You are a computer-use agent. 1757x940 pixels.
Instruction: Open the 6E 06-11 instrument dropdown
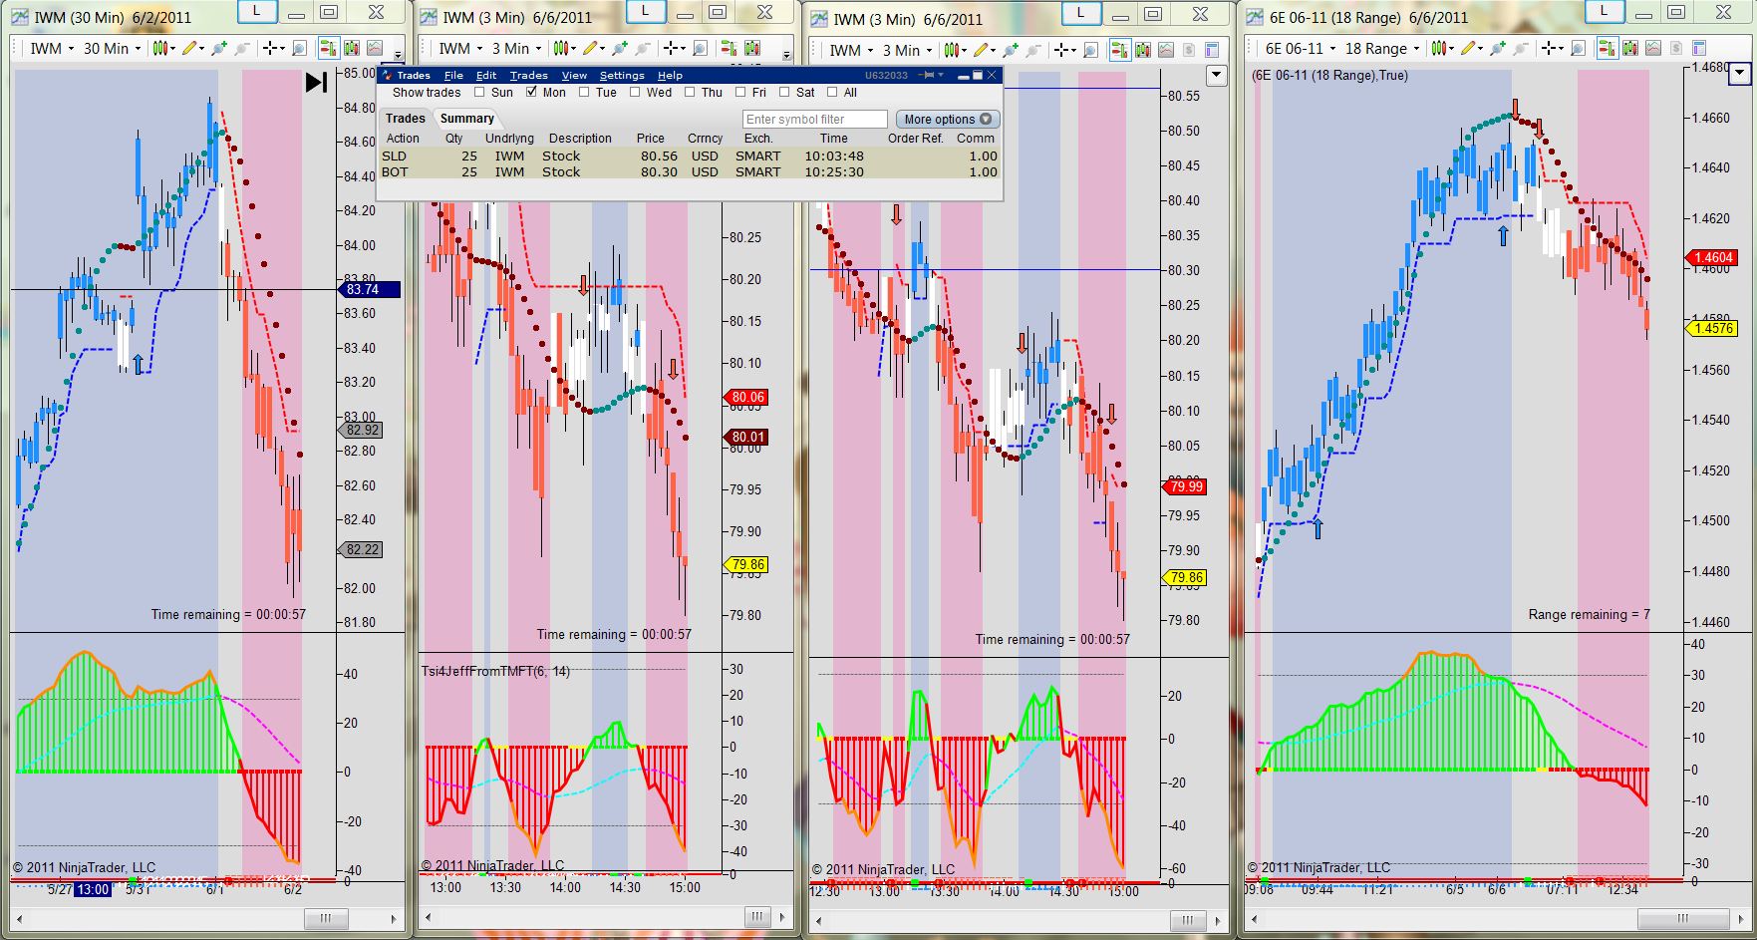(x=1300, y=48)
